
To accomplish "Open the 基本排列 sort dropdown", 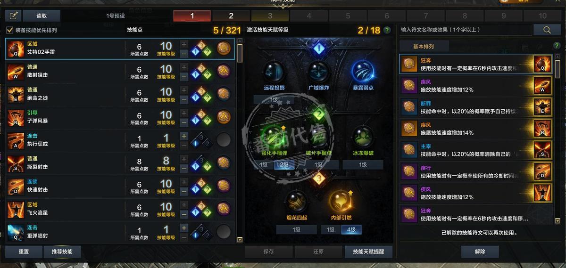I will coord(423,47).
